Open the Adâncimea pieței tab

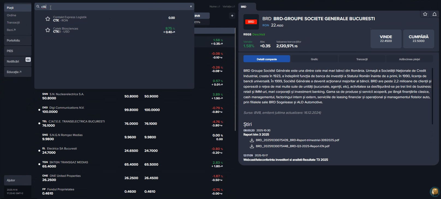[x=409, y=59]
